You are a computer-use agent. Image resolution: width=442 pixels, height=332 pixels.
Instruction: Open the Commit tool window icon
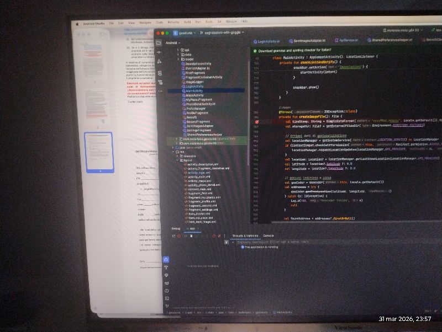(159, 51)
